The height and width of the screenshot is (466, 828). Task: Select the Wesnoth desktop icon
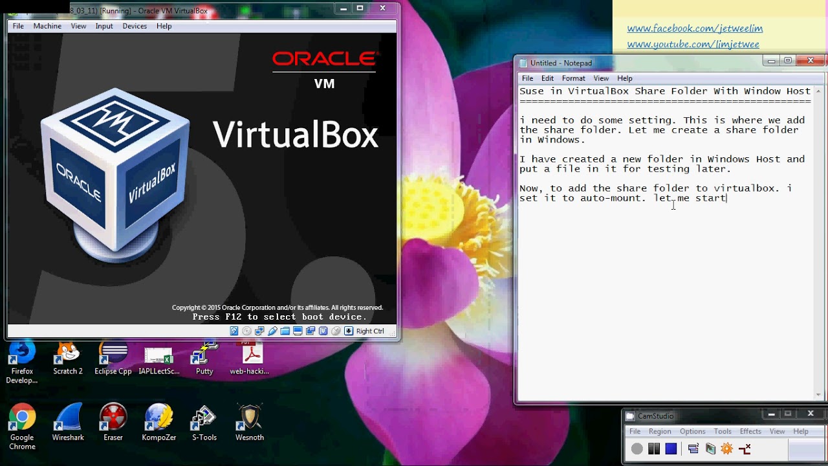250,423
